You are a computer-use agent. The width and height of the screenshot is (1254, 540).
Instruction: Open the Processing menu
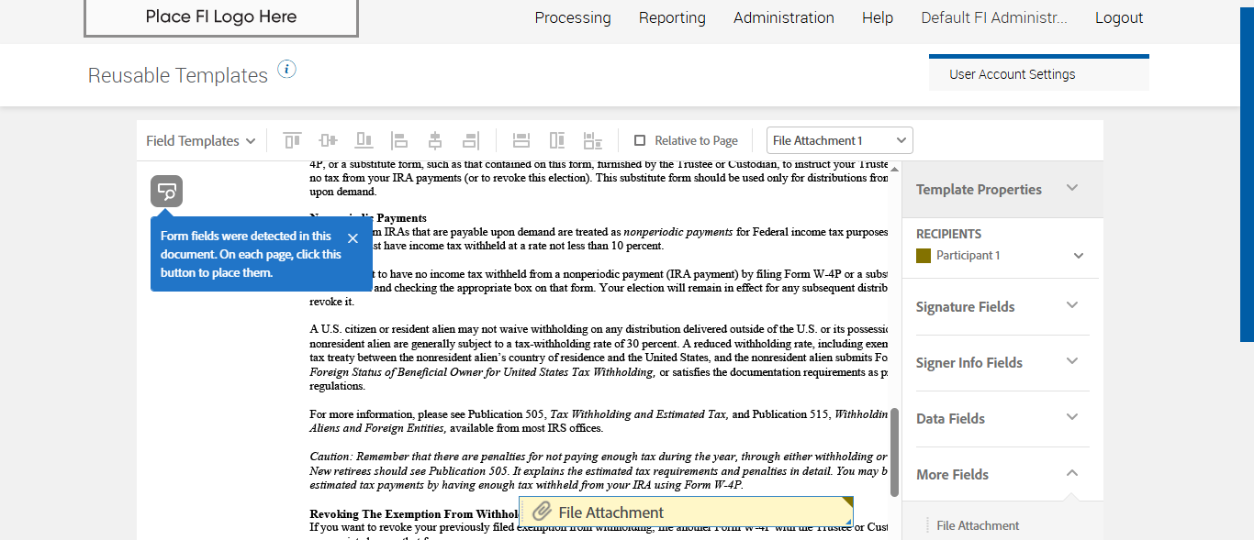(x=573, y=17)
